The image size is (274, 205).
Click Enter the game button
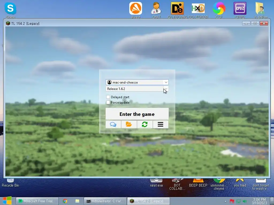pos(137,114)
